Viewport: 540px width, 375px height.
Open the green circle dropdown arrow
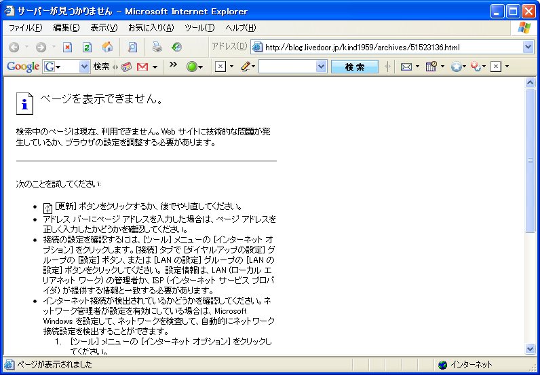[200, 67]
